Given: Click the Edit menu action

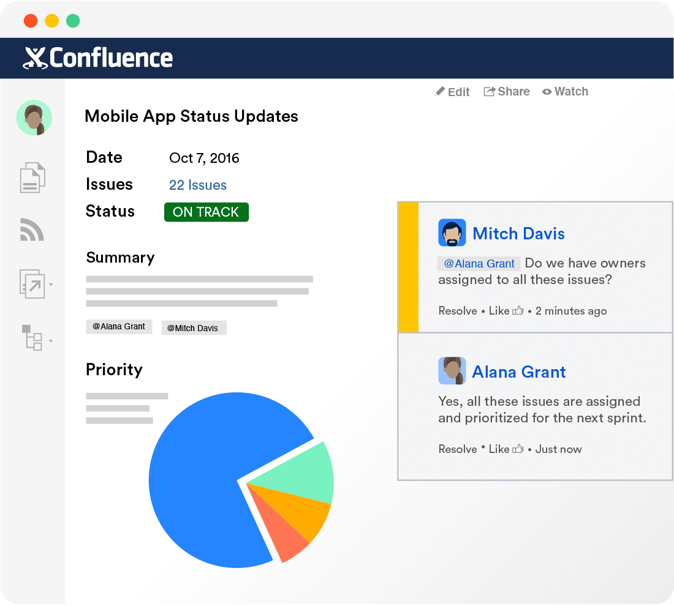Looking at the screenshot, I should tap(458, 91).
